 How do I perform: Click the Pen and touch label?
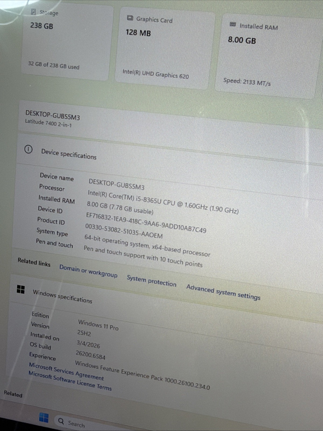coord(54,243)
